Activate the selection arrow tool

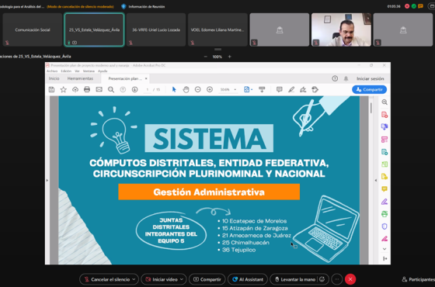(x=174, y=89)
